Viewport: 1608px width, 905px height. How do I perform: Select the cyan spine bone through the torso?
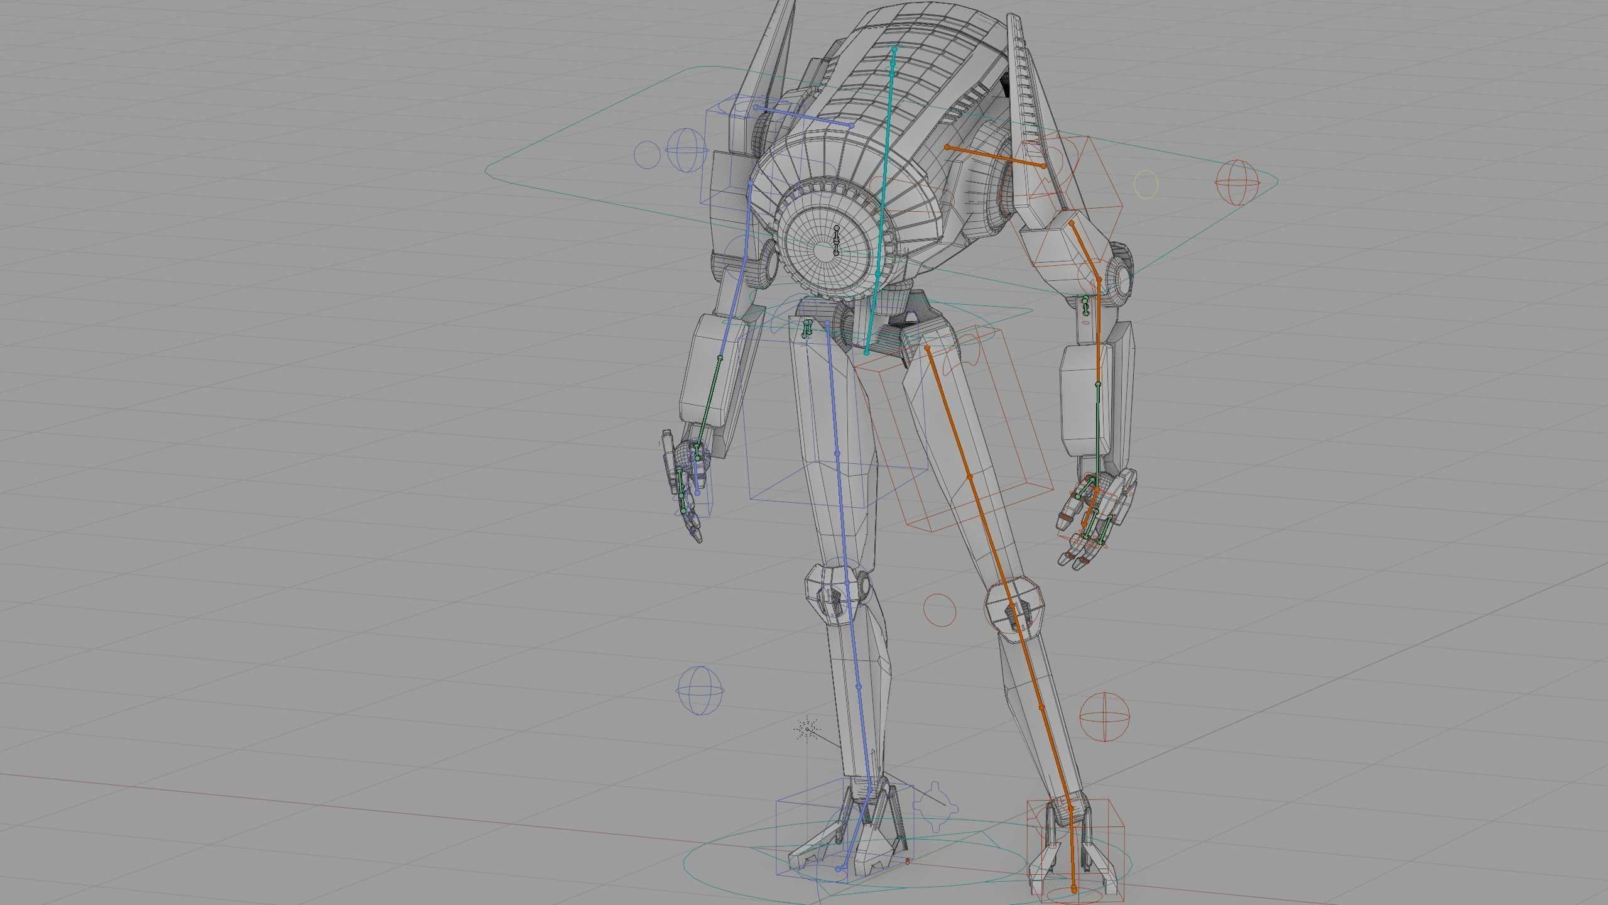coord(881,200)
